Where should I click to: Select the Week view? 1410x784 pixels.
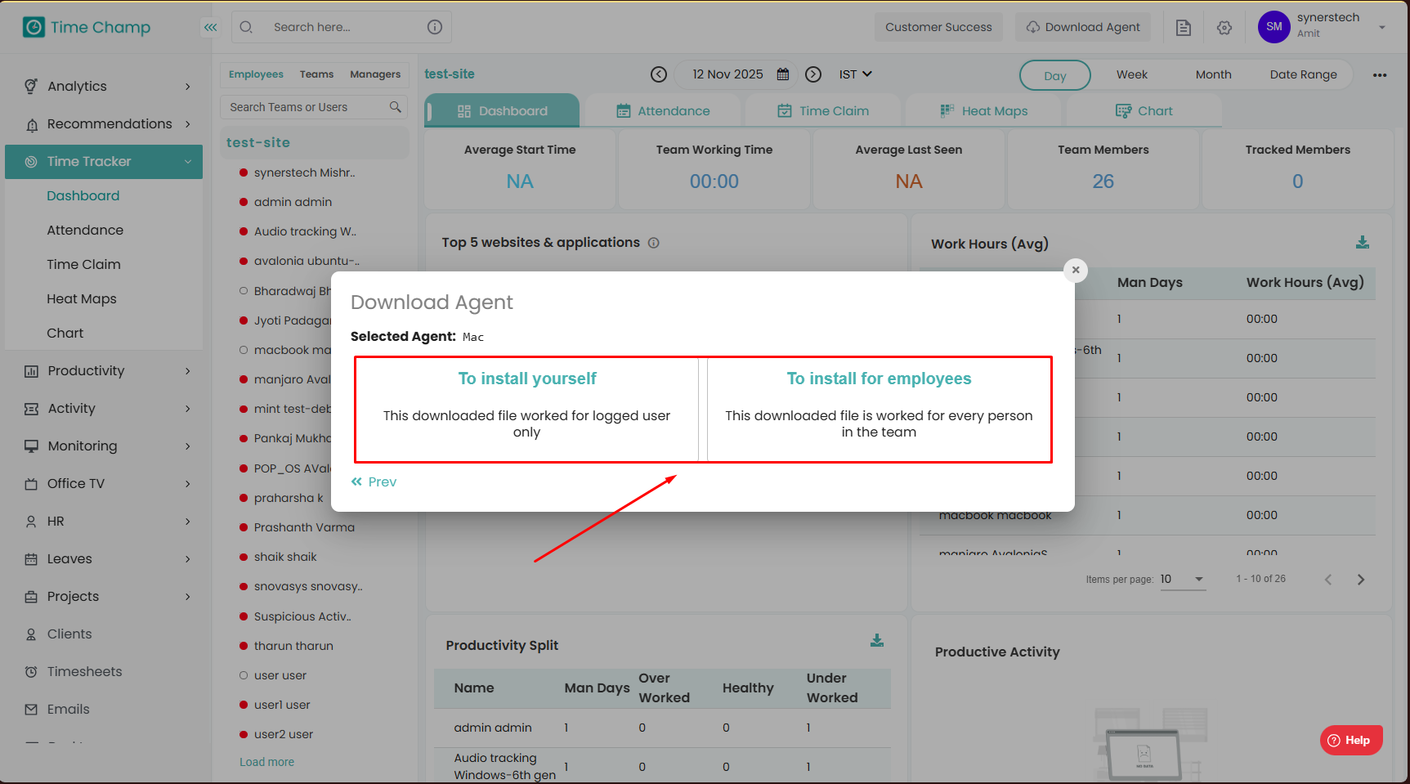1132,74
